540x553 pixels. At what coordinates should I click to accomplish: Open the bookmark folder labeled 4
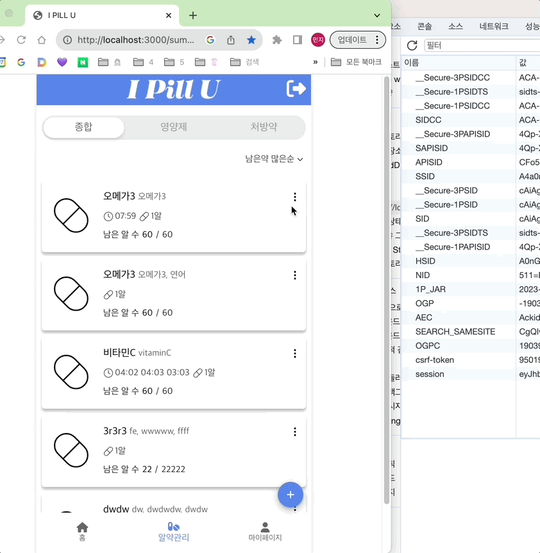[x=143, y=62]
